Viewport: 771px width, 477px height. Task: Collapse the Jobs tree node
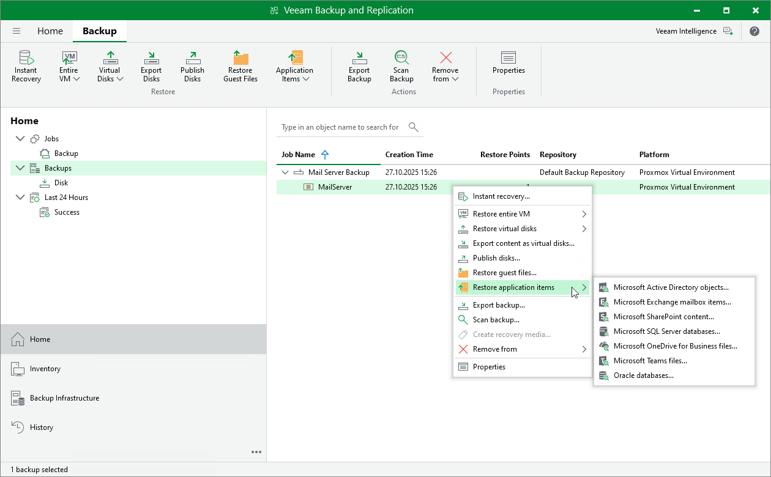(20, 139)
